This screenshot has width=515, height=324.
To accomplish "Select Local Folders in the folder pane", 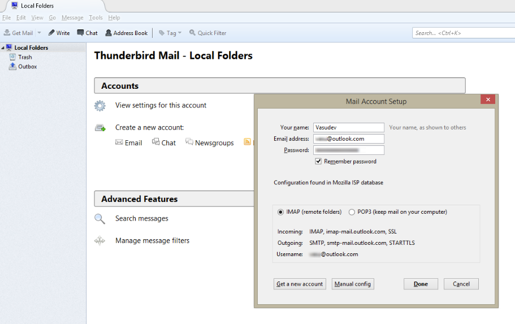I will 31,47.
